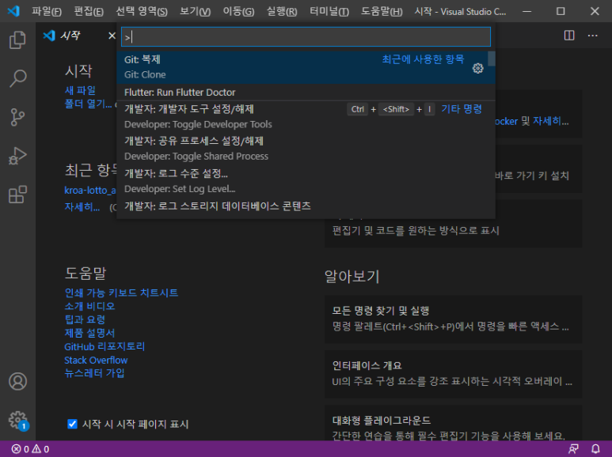Open the 터미널(T) menu
612x457 pixels.
tap(329, 11)
